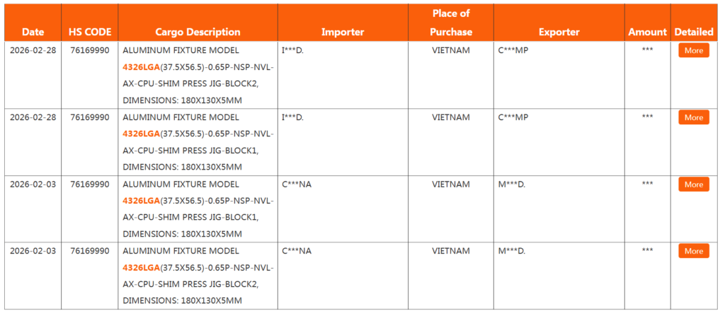Click 4326LGA keyword in 2026-02-28 JIG-BLOCK1 row
Screen dimensions: 725x313
tap(141, 134)
